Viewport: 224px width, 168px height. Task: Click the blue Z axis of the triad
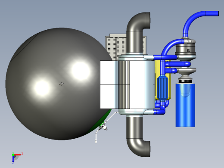pos(13,159)
